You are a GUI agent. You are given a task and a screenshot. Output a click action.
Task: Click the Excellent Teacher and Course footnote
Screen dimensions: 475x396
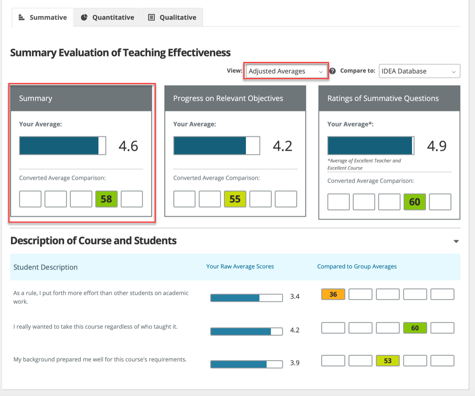click(364, 164)
